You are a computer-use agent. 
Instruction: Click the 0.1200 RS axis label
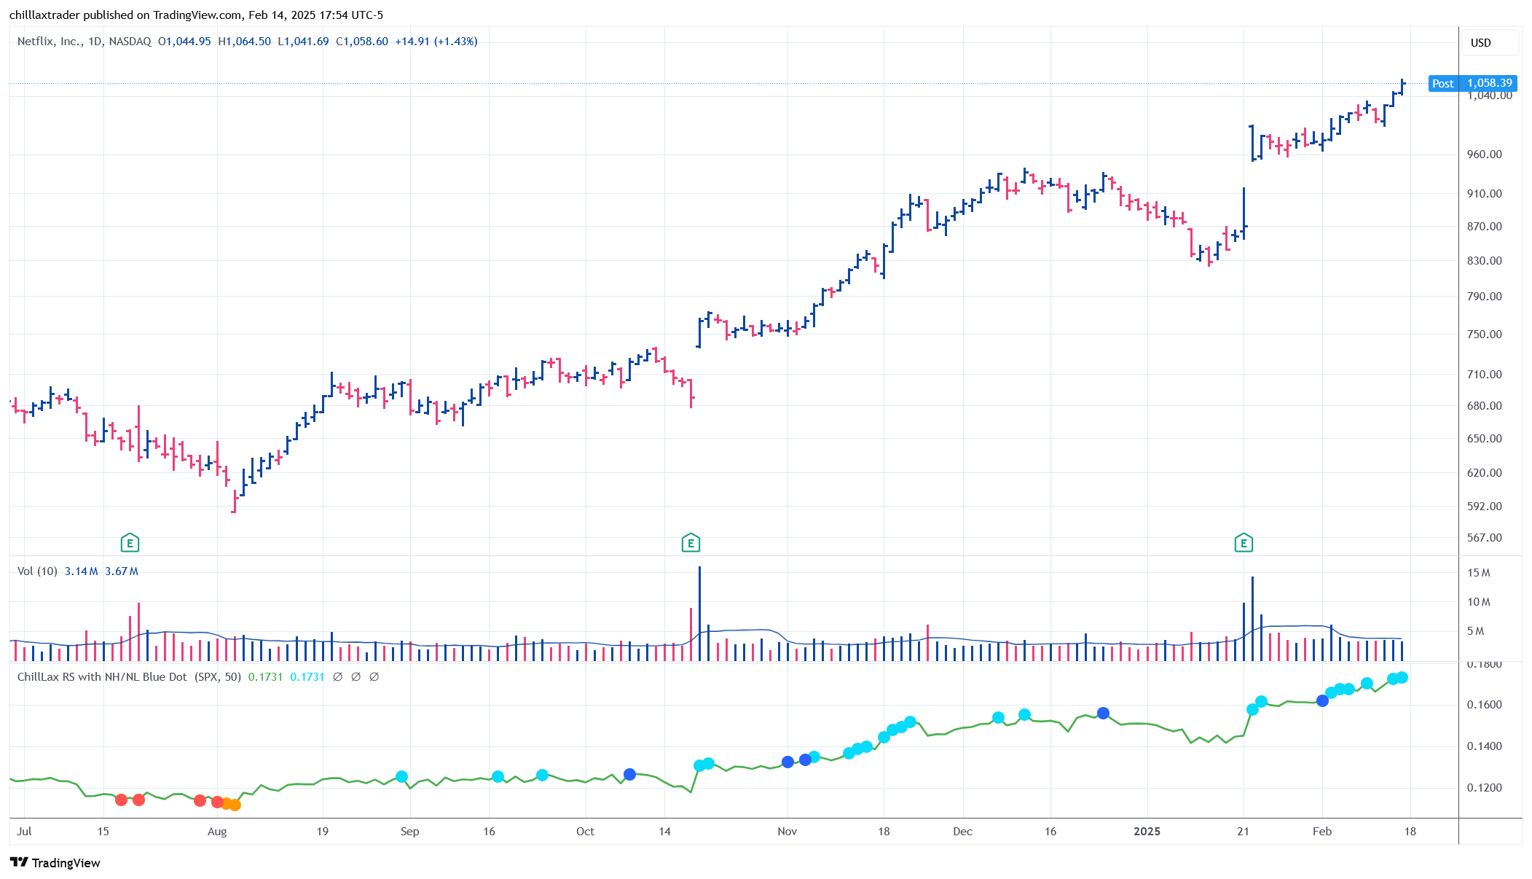(x=1485, y=787)
